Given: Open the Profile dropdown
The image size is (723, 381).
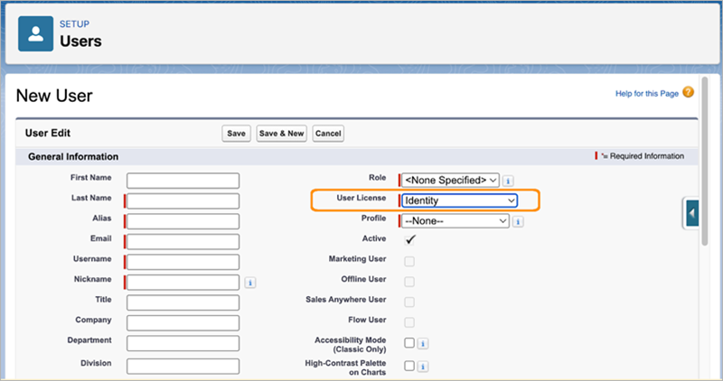Looking at the screenshot, I should click(x=455, y=220).
